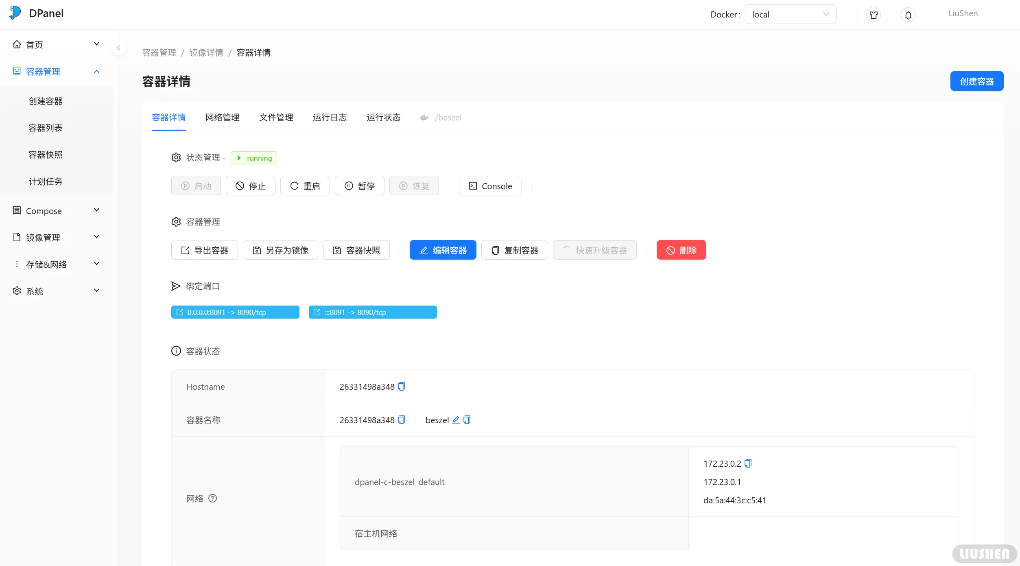Open the Docker environment dropdown
The width and height of the screenshot is (1020, 566).
pos(790,15)
